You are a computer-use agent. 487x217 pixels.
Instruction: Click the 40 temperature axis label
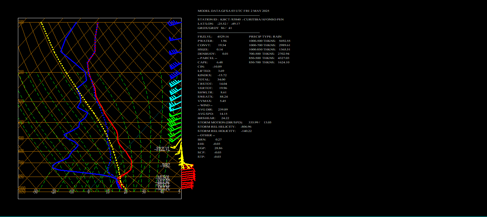[162, 192]
